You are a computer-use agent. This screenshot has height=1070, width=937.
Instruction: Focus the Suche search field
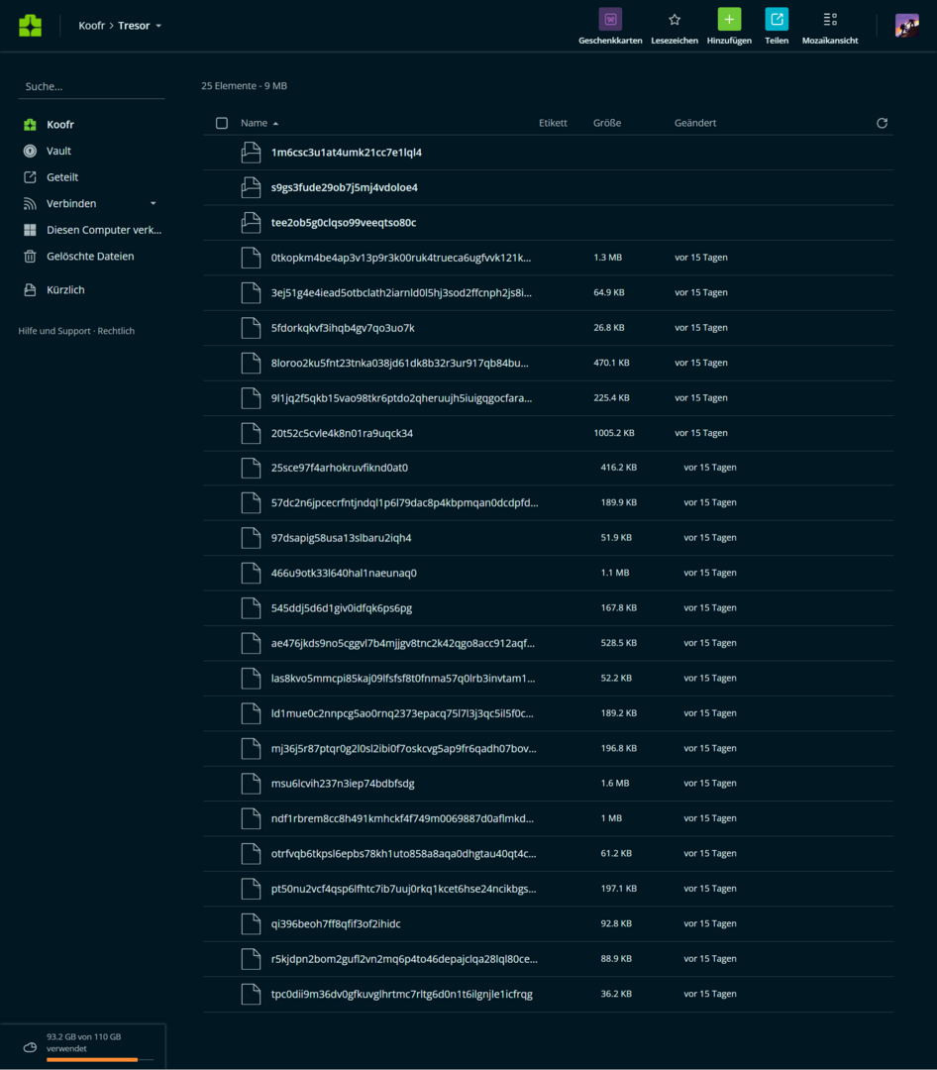tap(91, 86)
